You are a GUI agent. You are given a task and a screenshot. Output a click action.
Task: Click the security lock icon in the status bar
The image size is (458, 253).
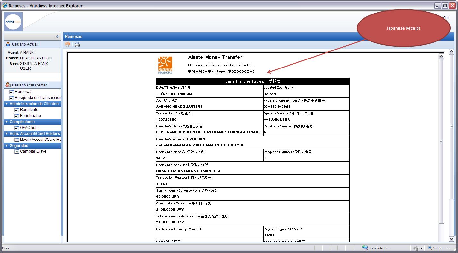point(416,248)
